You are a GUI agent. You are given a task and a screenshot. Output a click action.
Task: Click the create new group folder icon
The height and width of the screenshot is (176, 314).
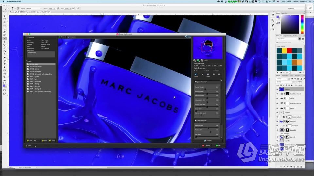(x=294, y=167)
